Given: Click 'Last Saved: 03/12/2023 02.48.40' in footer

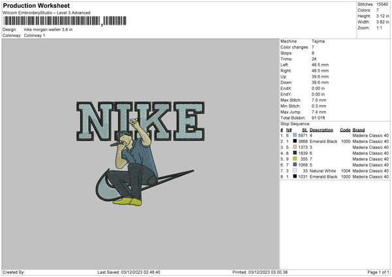Looking at the screenshot, I should [129, 272].
